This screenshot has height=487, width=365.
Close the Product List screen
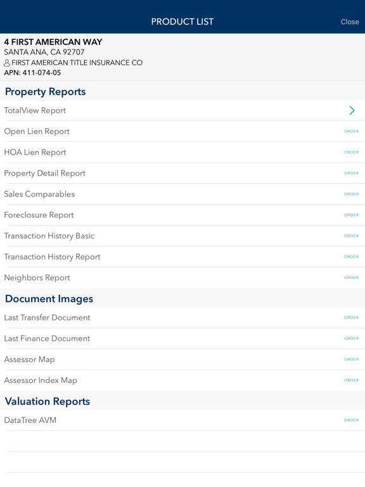click(350, 22)
